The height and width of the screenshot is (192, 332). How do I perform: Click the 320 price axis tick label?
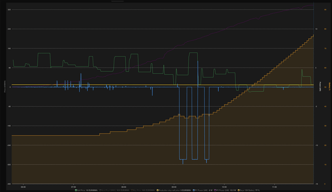pos(9,10)
